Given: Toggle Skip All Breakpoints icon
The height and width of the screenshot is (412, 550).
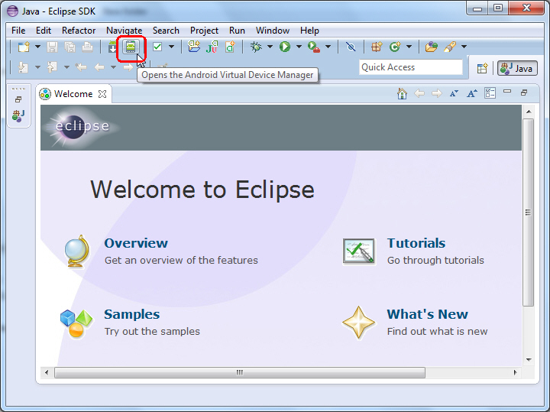Looking at the screenshot, I should click(351, 47).
